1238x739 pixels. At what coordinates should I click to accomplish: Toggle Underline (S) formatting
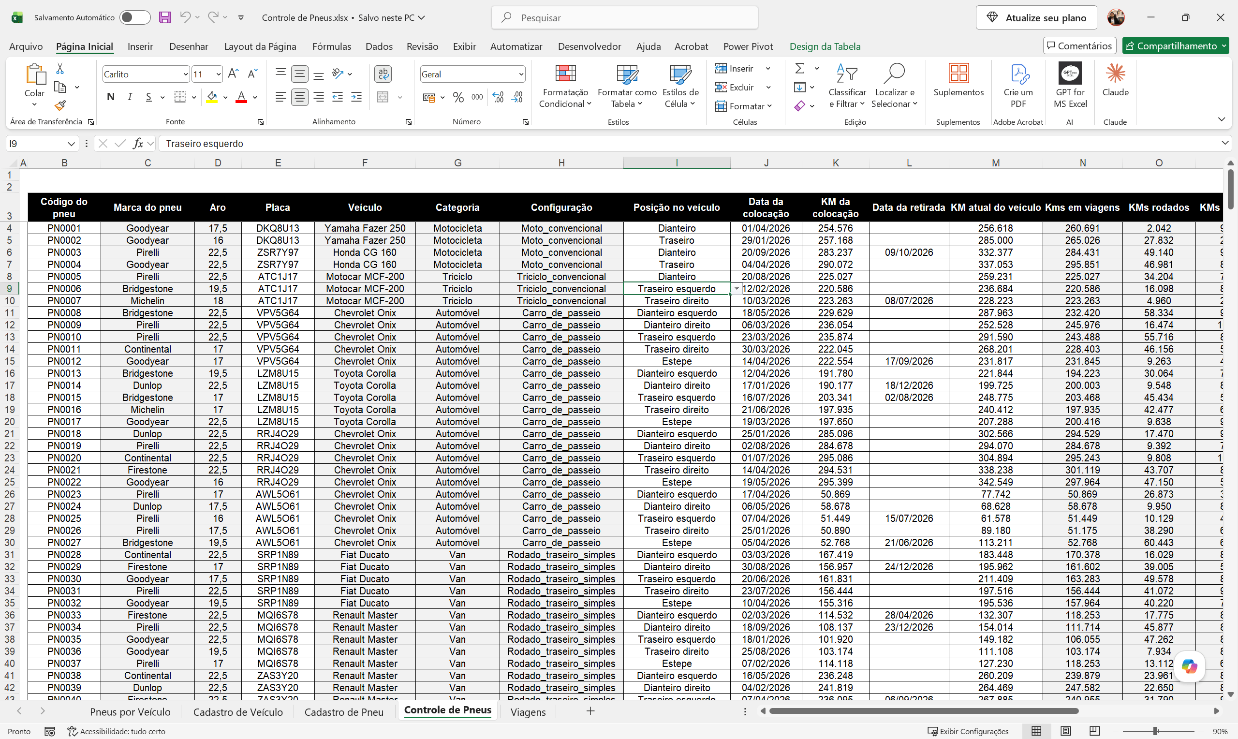[149, 97]
